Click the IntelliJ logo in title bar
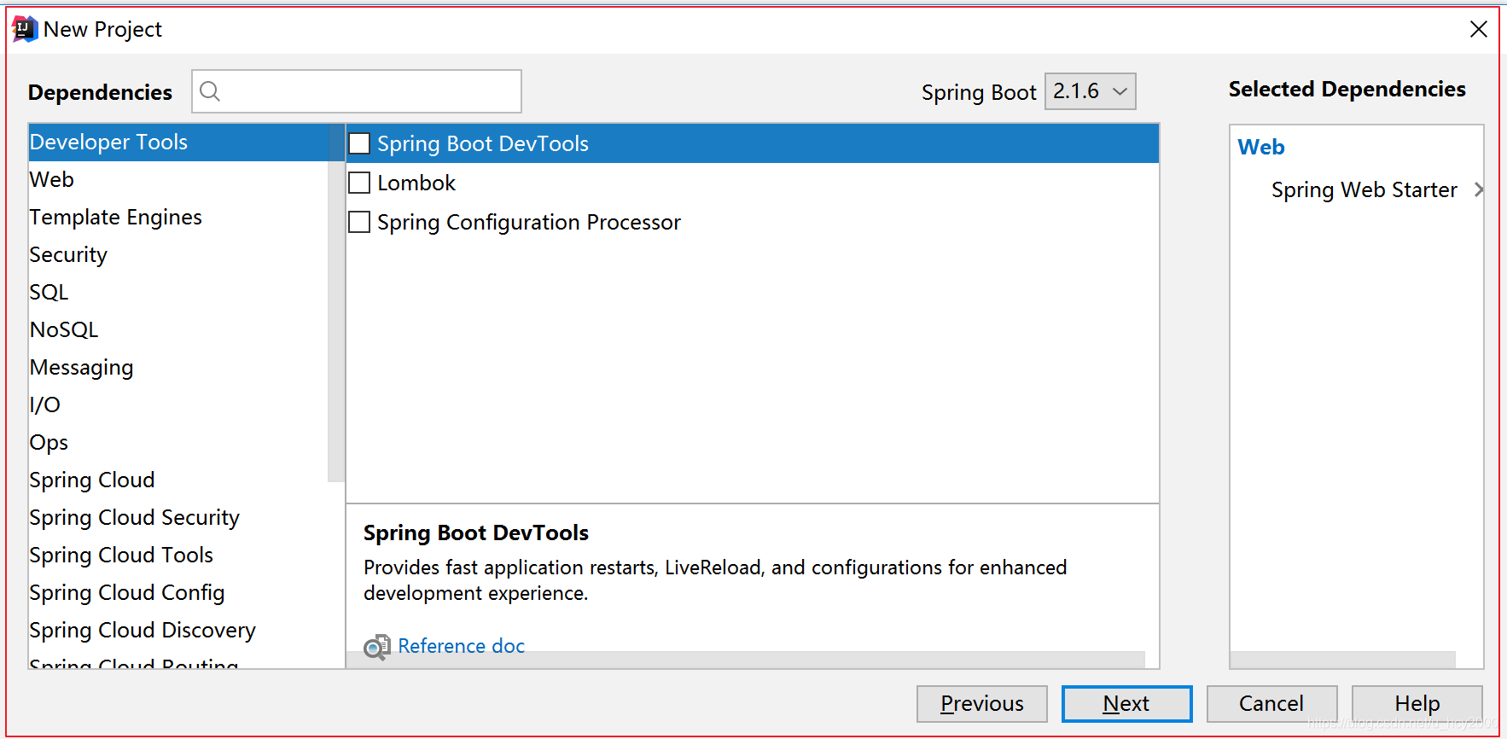This screenshot has height=739, width=1507. tap(25, 29)
